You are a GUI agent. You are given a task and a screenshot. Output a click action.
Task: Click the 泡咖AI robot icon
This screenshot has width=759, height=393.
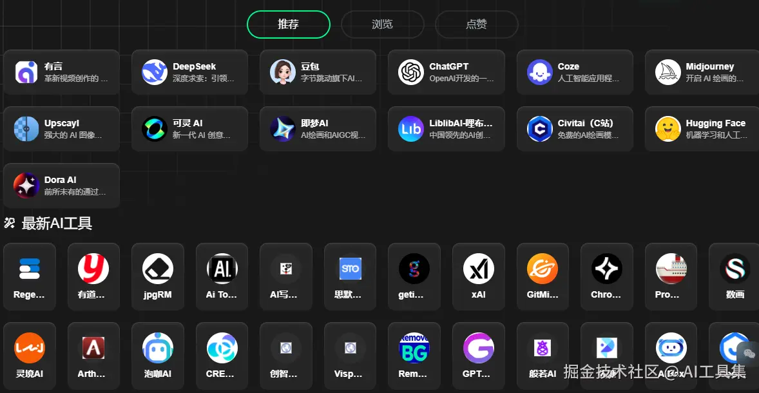tap(158, 348)
